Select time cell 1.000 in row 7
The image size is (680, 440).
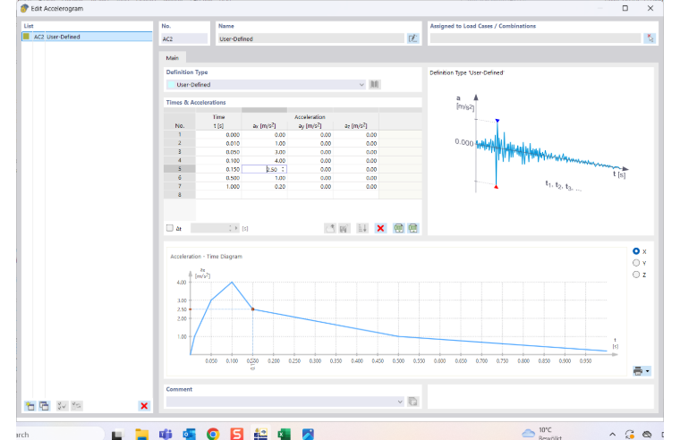[218, 186]
